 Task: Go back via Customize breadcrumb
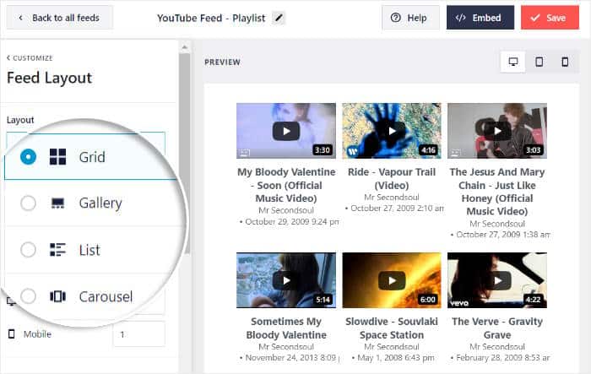click(x=30, y=58)
